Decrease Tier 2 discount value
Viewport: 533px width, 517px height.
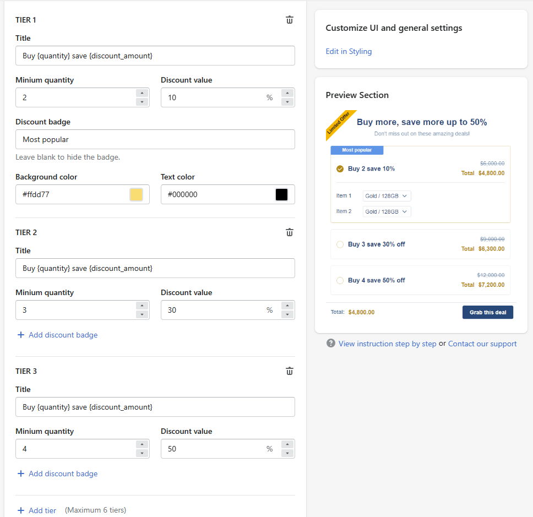(x=287, y=314)
